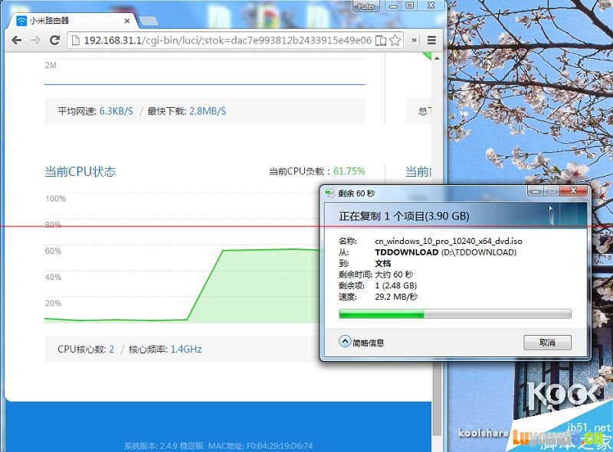
Task: Click the 当前CPU状态 heading
Action: [x=80, y=172]
